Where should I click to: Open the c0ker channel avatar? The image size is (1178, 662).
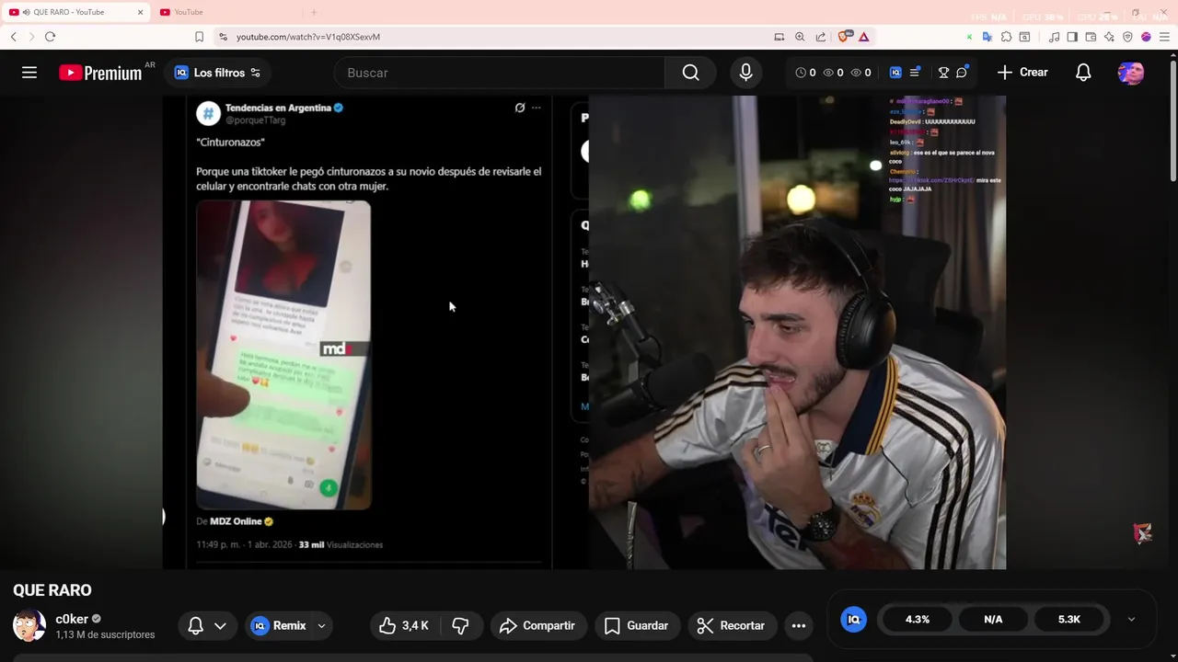coord(29,625)
